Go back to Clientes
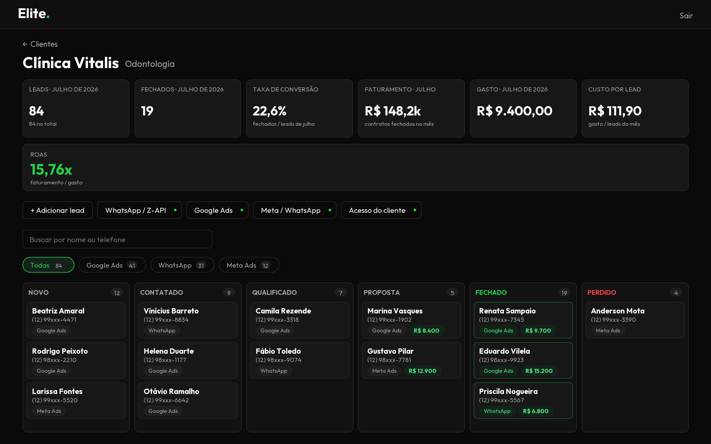 click(x=40, y=44)
